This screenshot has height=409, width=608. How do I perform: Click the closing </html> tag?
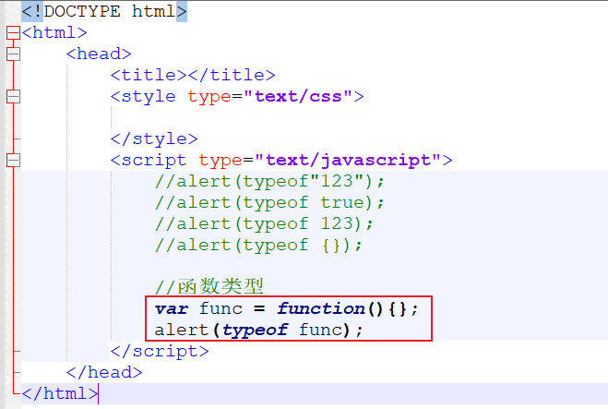click(x=60, y=393)
